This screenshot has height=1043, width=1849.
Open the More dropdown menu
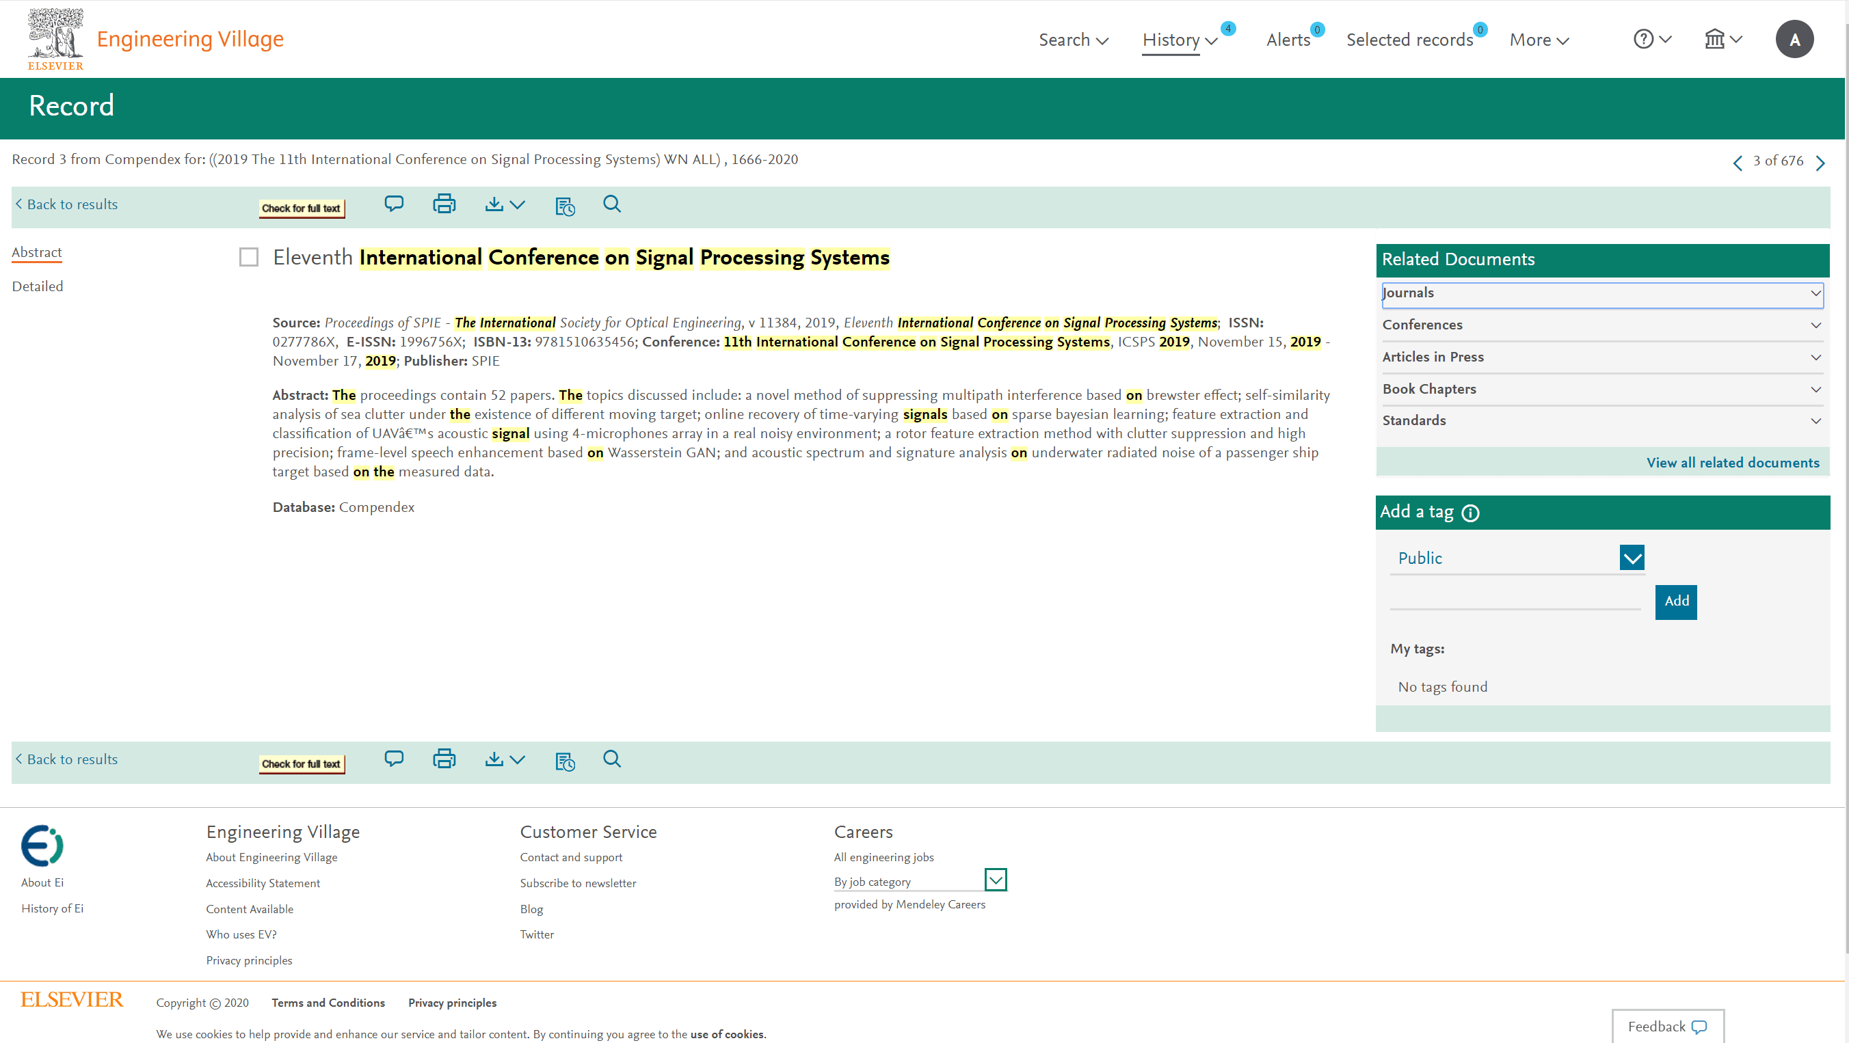(1539, 40)
